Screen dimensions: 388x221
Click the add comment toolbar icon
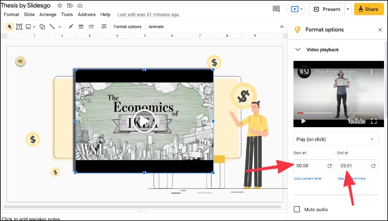(x=104, y=26)
